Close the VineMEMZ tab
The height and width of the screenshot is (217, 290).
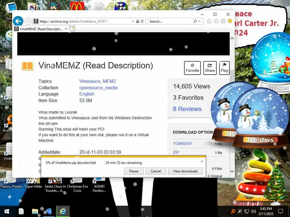(66, 29)
